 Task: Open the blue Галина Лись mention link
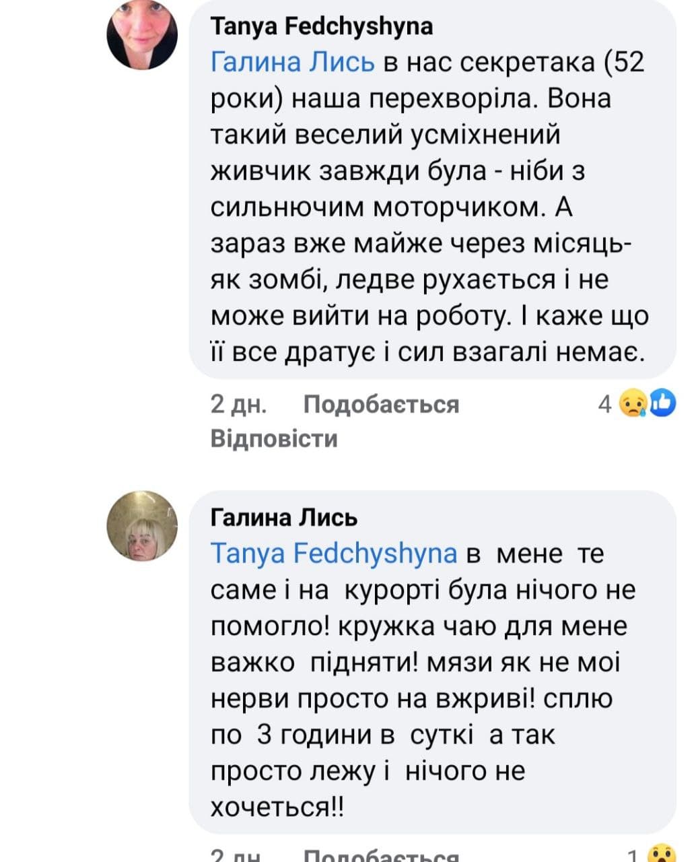292,63
